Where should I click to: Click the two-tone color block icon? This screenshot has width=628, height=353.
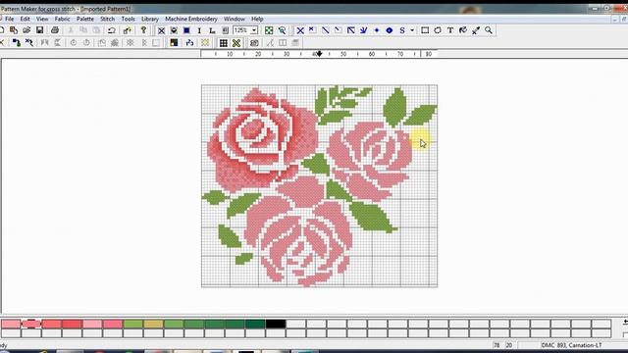[174, 43]
